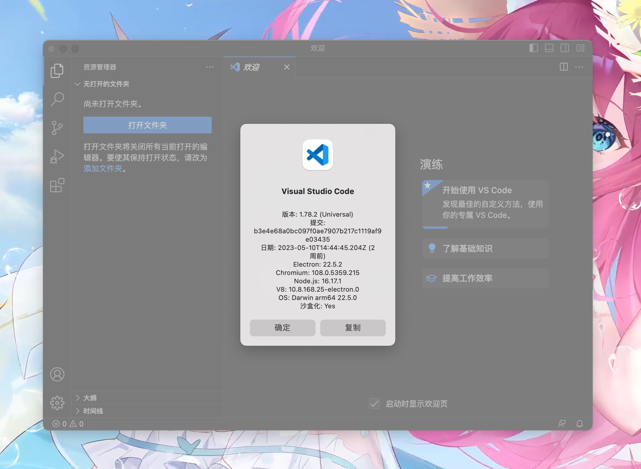The image size is (641, 469).
Task: Open the Accounts icon in activity bar
Action: [x=57, y=374]
